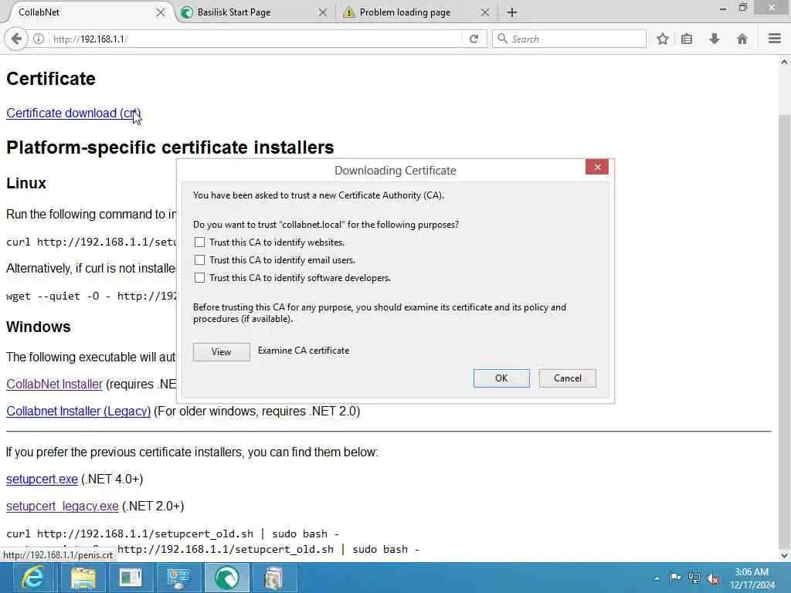Bookmark this page with the star icon

[x=662, y=39]
